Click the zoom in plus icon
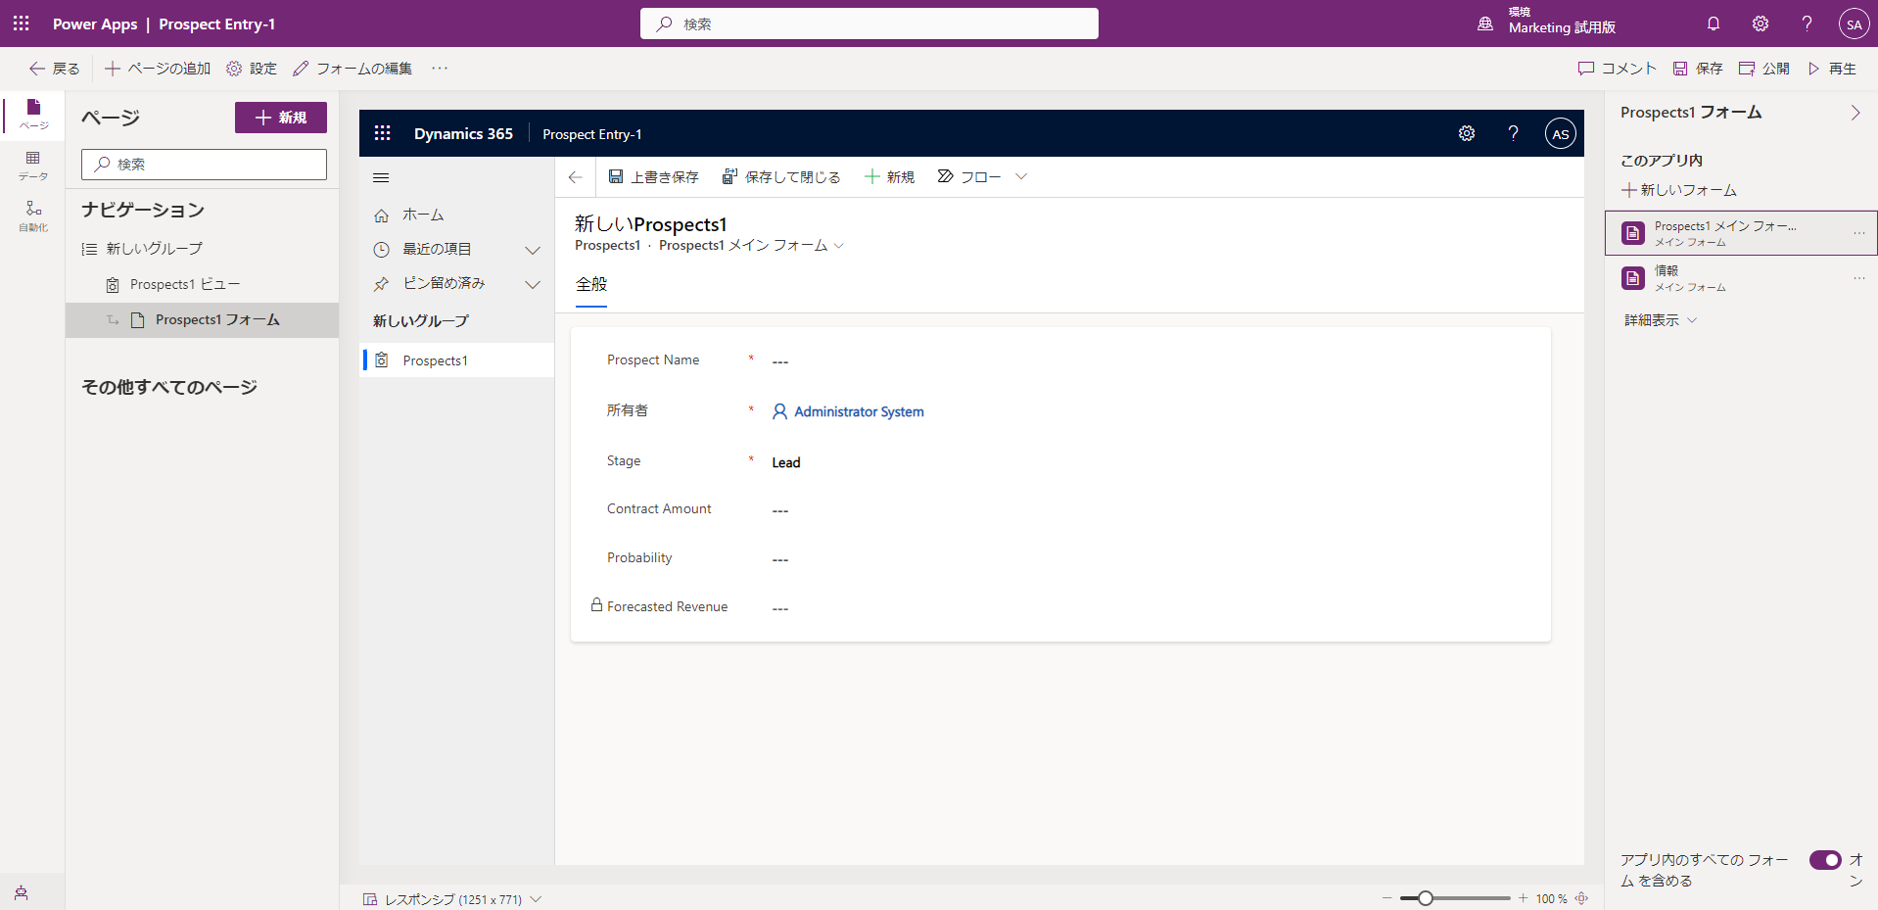Screen dimensions: 1878x910 pyautogui.click(x=1523, y=898)
